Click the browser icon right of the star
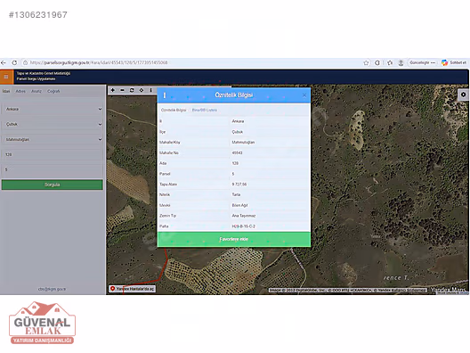This screenshot has width=470, height=353. (377, 62)
